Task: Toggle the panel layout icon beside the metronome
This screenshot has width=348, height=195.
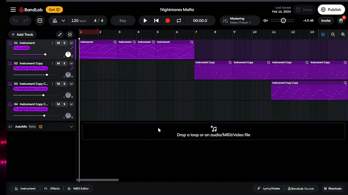Action: [x=40, y=20]
